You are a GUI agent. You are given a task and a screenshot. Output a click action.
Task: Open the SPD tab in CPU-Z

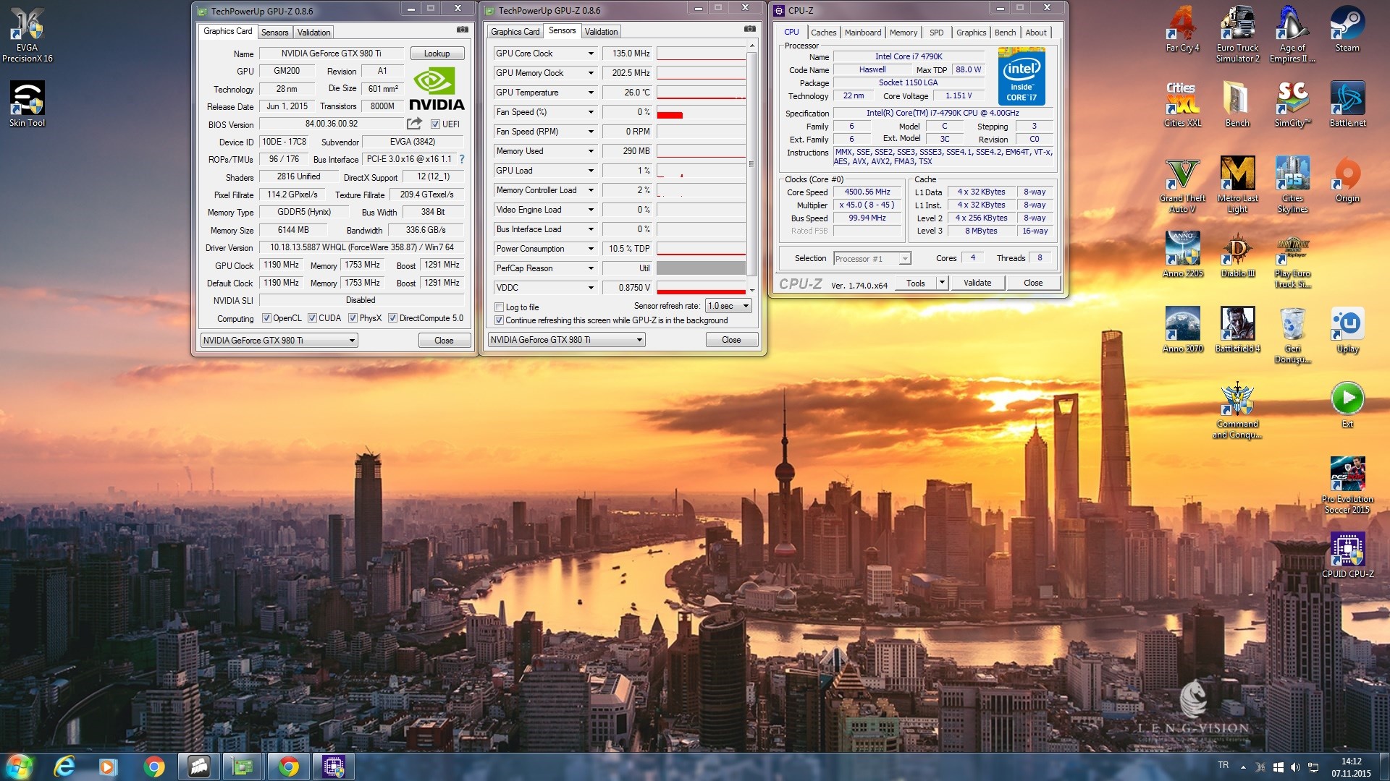coord(936,33)
